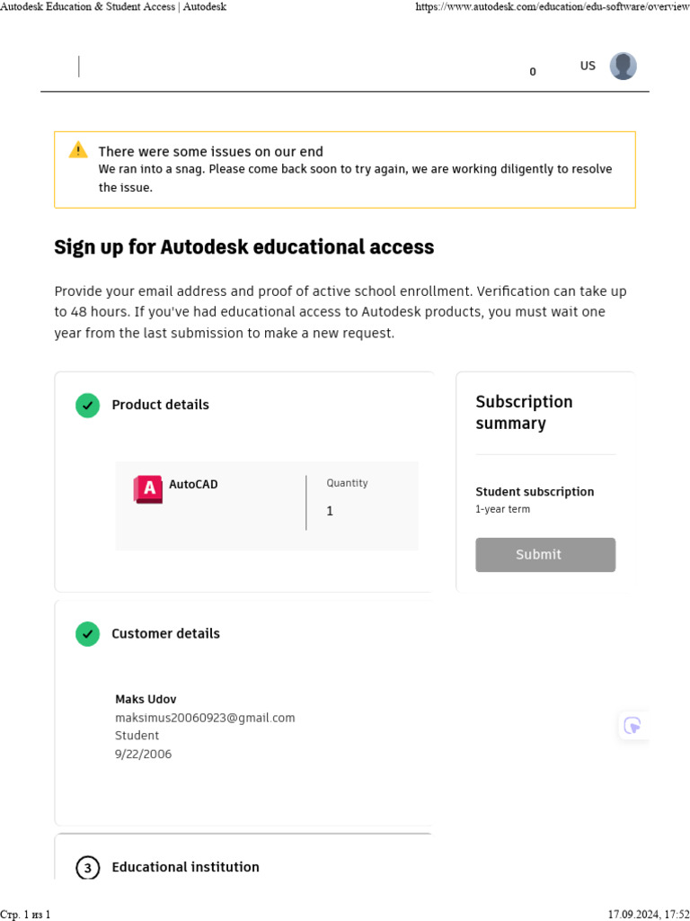Click the Quantity value 1 field

330,511
